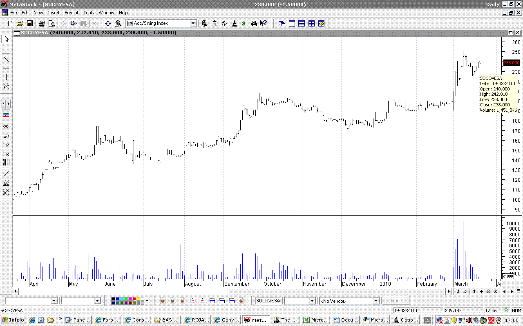Open the Internet Explorer quick launch icon
Viewport: 523px width, 326px height.
pos(32,320)
